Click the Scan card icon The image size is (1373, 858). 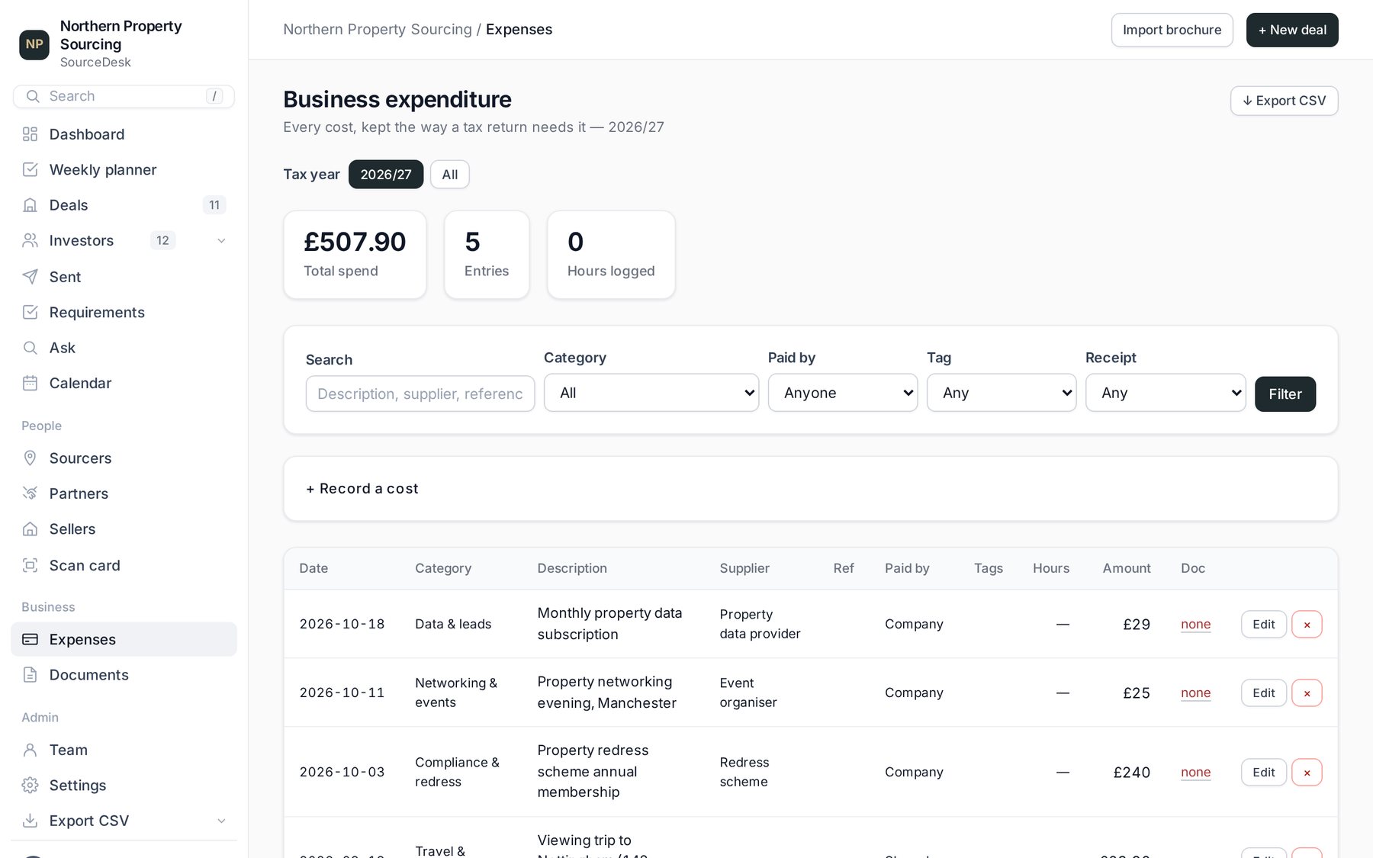tap(30, 565)
